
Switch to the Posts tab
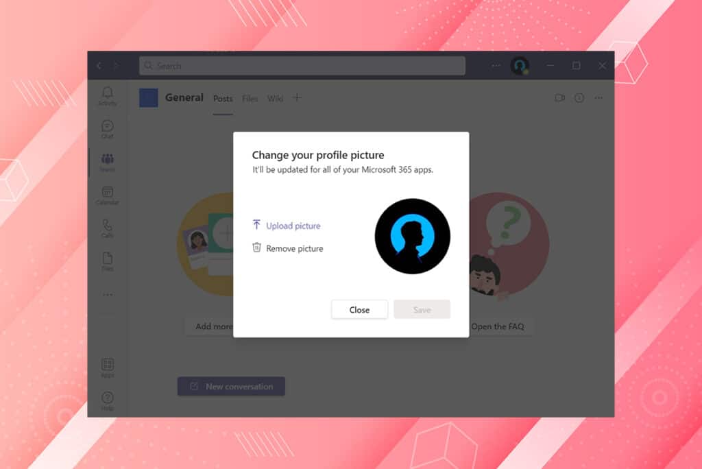[x=223, y=99]
